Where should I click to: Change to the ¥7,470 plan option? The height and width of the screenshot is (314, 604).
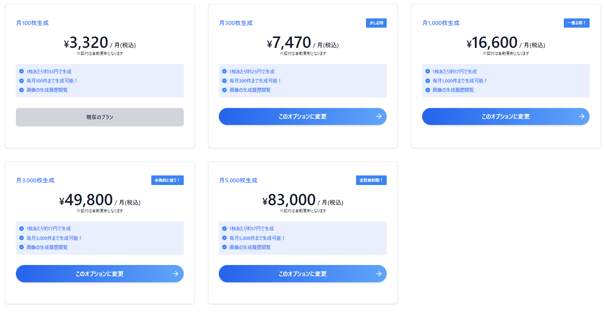[x=303, y=116]
